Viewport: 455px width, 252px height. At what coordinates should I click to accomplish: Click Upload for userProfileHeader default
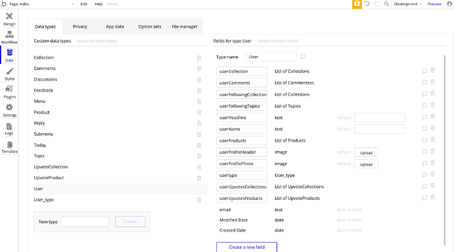366,152
